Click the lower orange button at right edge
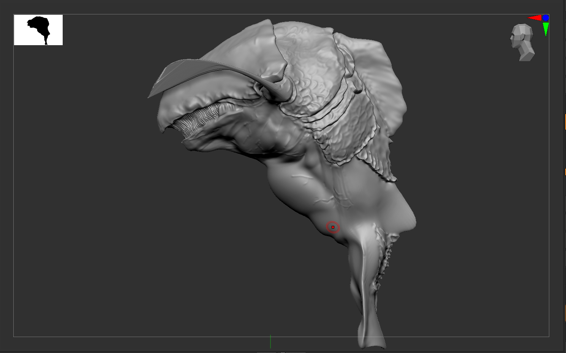The image size is (566, 353). tap(565, 172)
